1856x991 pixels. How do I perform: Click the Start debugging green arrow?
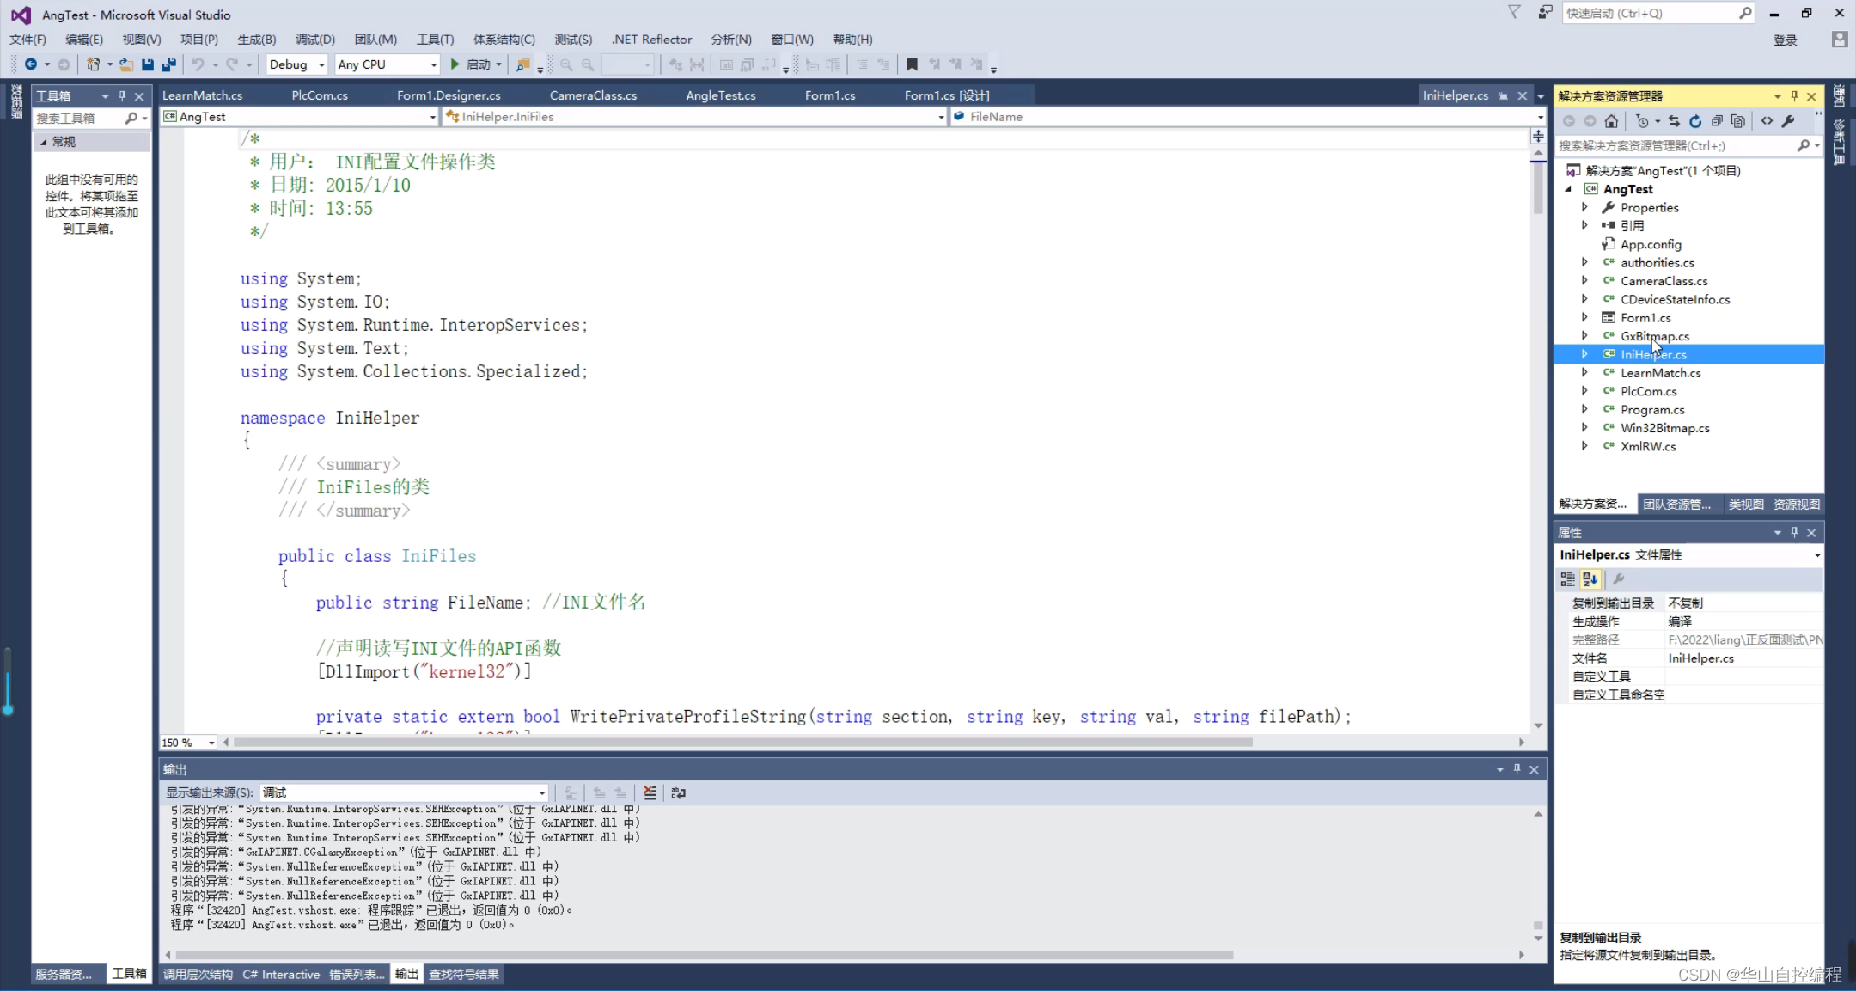point(455,64)
